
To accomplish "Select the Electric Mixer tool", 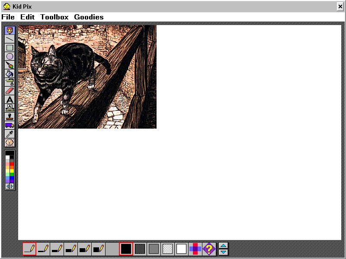I will (10, 82).
